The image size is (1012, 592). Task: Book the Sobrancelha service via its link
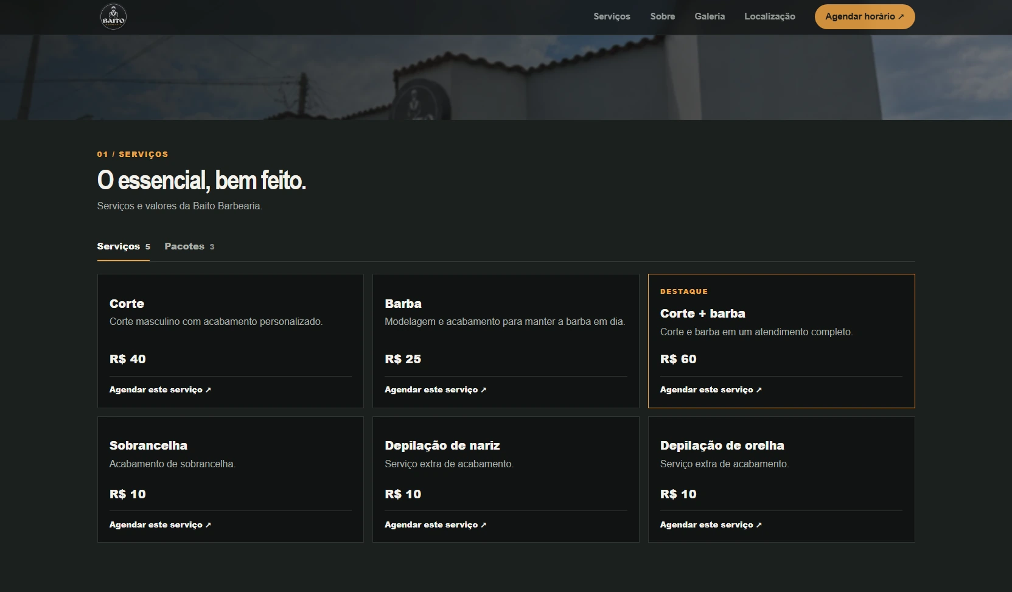[x=160, y=524]
